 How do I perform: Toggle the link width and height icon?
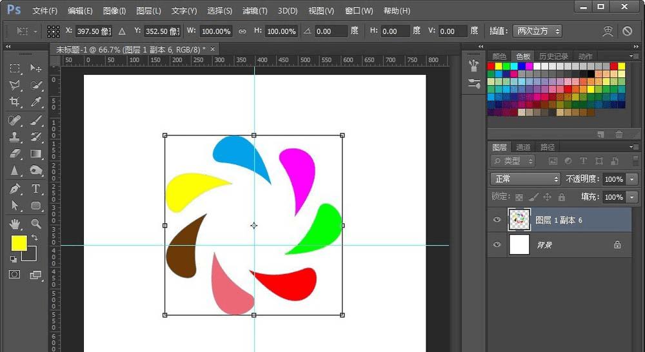click(x=243, y=31)
